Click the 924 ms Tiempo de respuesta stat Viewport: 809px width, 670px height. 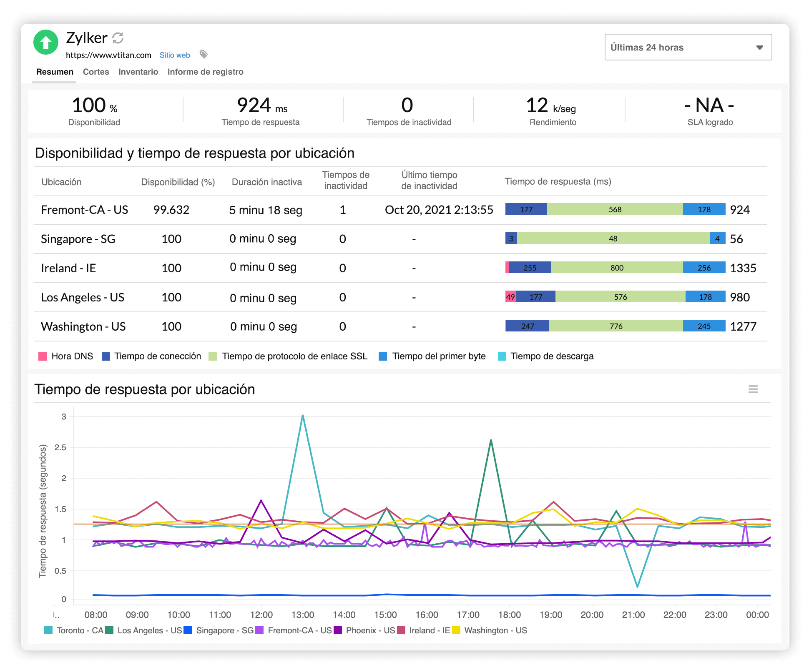261,111
